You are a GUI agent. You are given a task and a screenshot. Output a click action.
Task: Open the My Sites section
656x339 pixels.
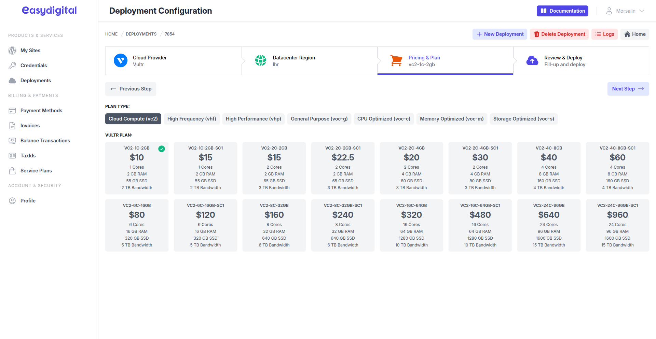coord(30,50)
